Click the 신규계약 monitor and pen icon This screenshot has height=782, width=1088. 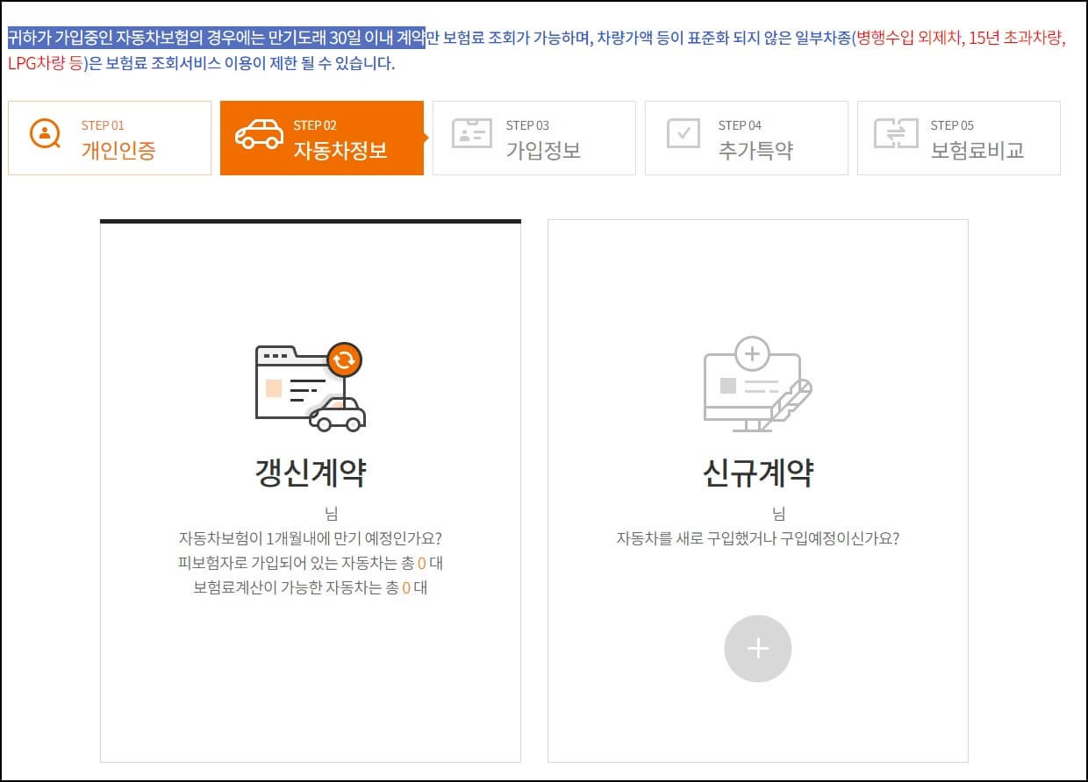point(757,384)
